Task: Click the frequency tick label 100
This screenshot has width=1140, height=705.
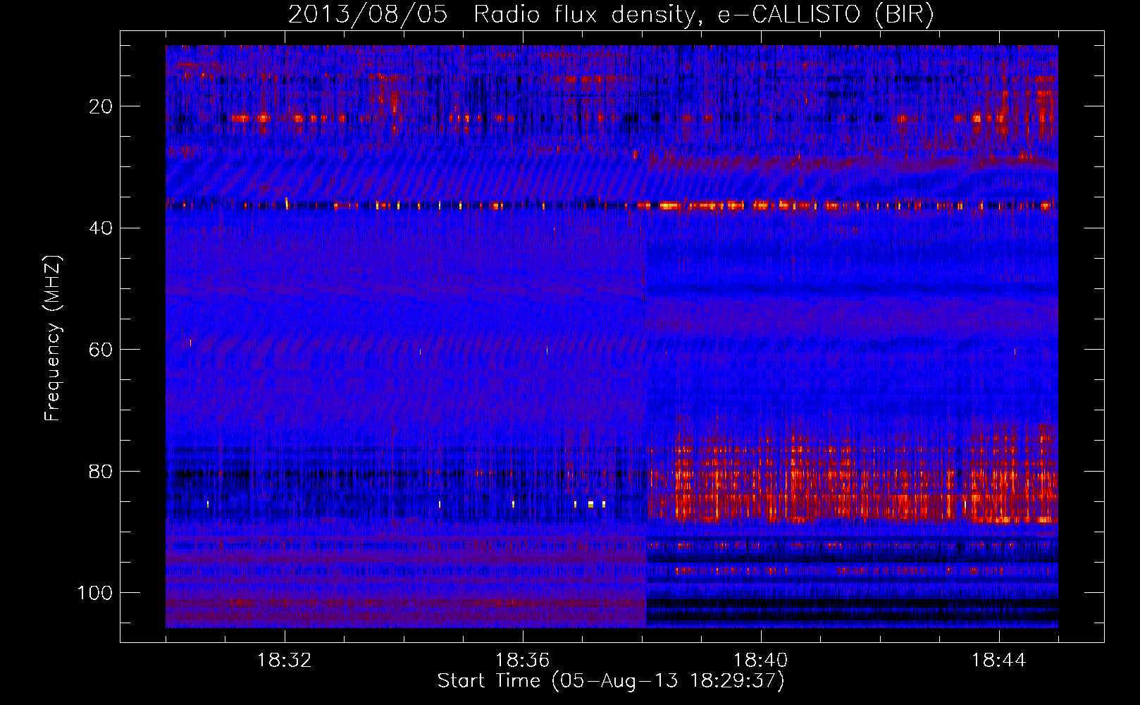Action: [95, 593]
